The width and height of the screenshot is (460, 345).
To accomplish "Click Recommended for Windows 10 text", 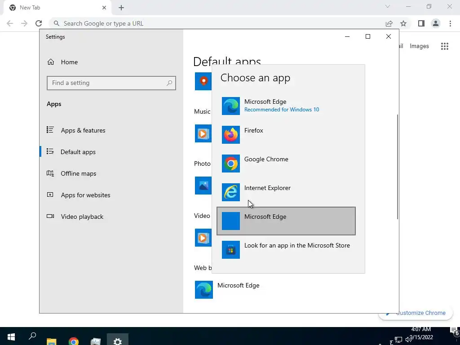I will (281, 110).
